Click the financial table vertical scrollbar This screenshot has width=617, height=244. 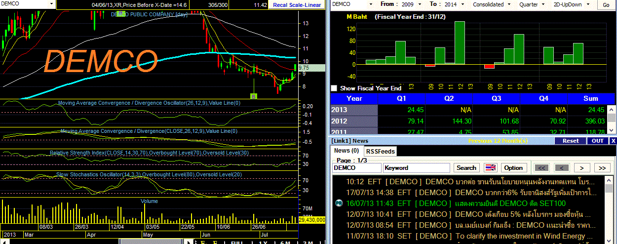pos(612,119)
